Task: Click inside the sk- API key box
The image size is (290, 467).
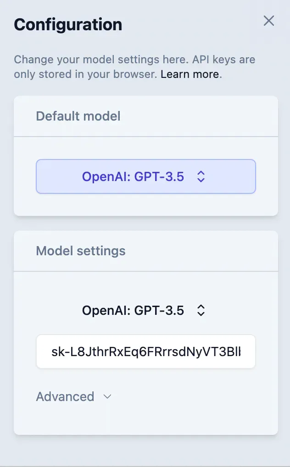Action: click(145, 351)
